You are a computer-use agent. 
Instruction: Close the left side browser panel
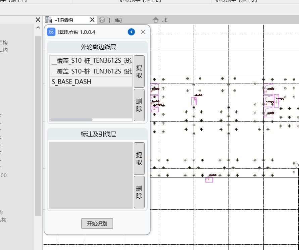tap(38, 20)
